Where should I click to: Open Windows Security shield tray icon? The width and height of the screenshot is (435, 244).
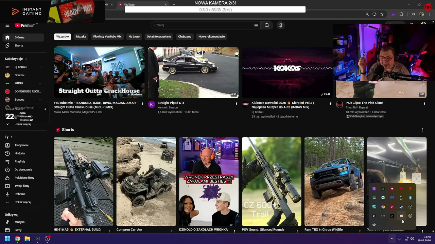click(x=374, y=207)
